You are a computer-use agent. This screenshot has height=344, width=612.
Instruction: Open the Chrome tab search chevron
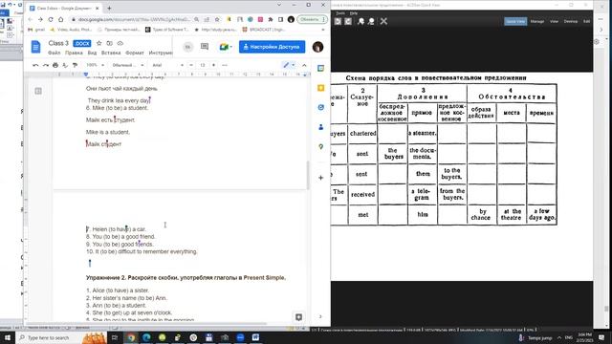click(x=279, y=5)
